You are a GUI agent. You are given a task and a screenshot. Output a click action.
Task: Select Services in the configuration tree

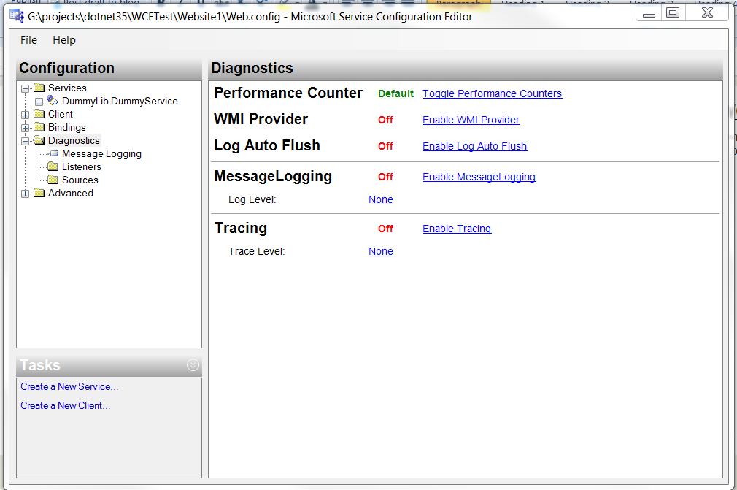click(67, 88)
